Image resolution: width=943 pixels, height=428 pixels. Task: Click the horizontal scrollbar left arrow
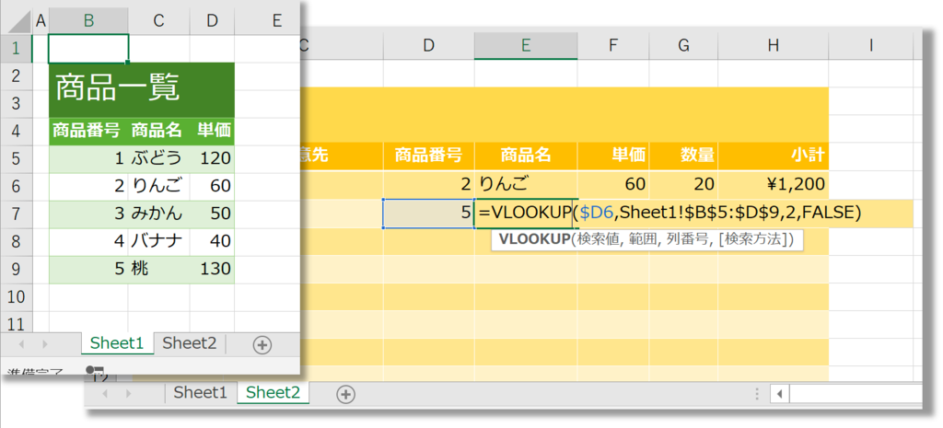pos(779,394)
